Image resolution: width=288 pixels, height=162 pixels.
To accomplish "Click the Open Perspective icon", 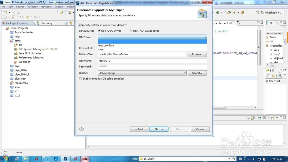I will point(257,12).
